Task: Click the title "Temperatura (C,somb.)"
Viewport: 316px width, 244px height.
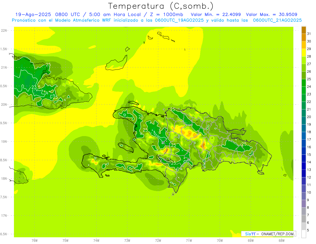Action: 161,6
